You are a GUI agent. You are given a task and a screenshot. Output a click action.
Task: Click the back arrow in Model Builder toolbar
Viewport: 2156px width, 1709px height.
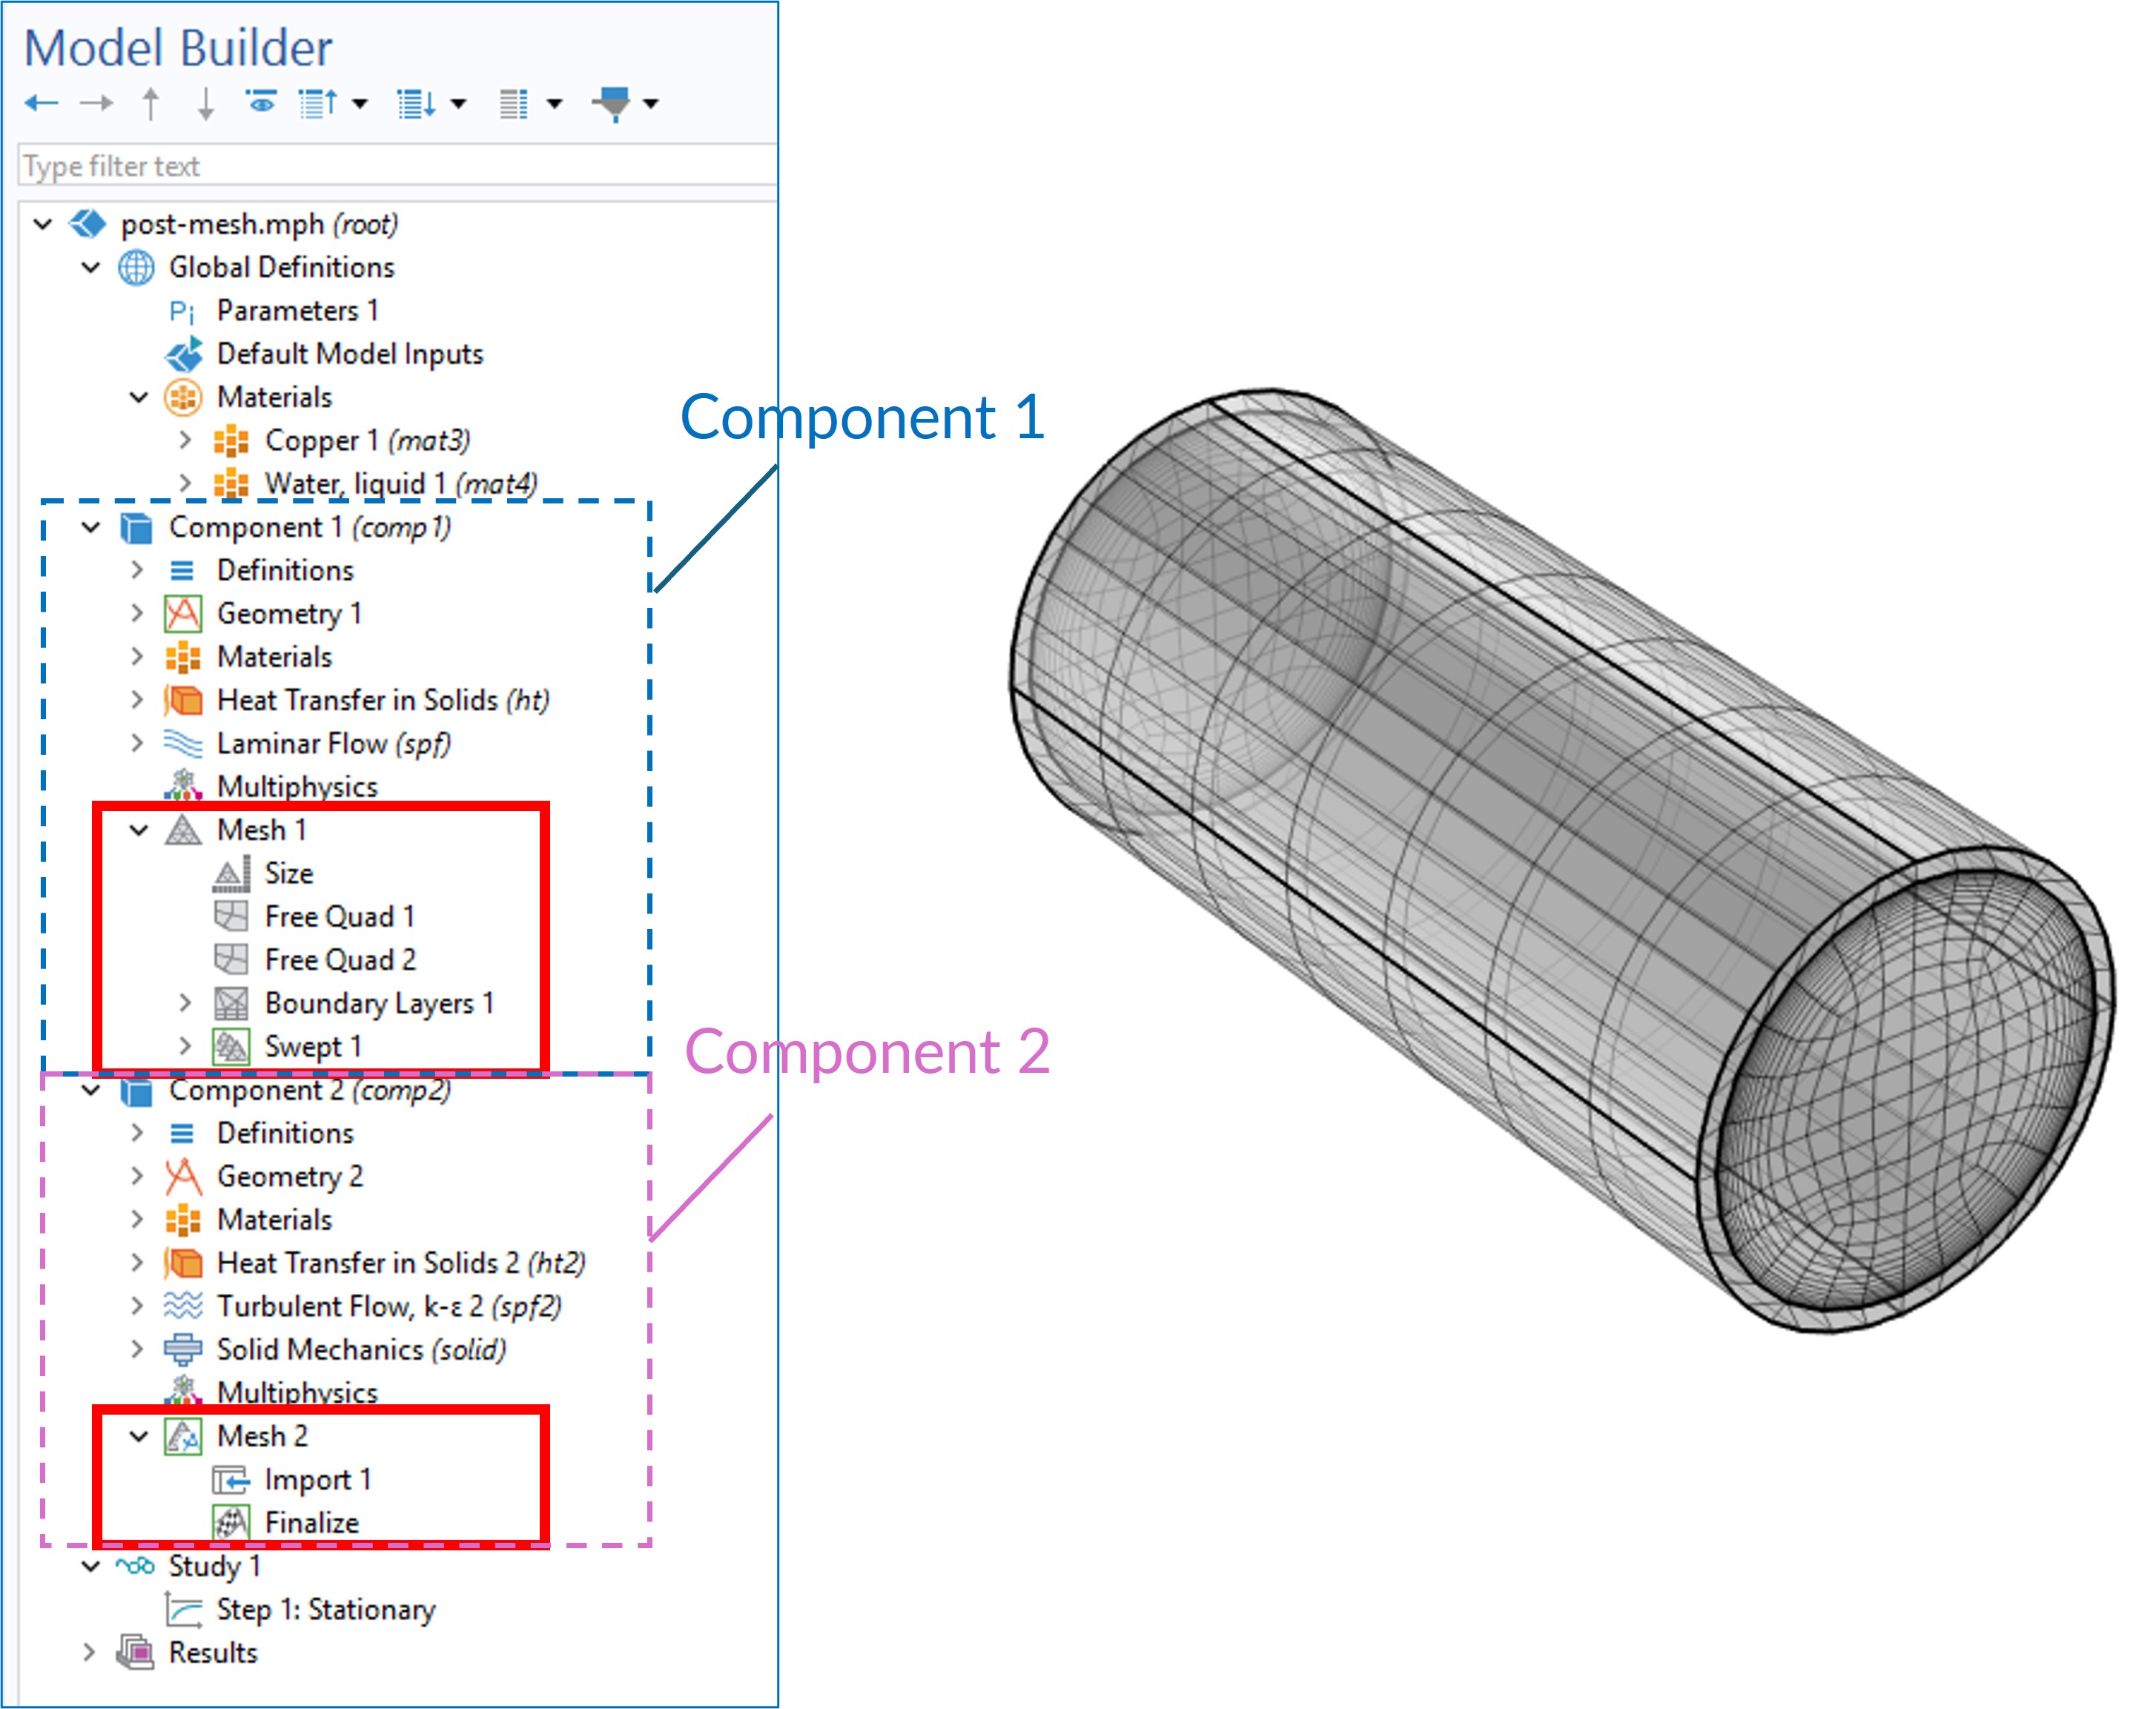(41, 103)
